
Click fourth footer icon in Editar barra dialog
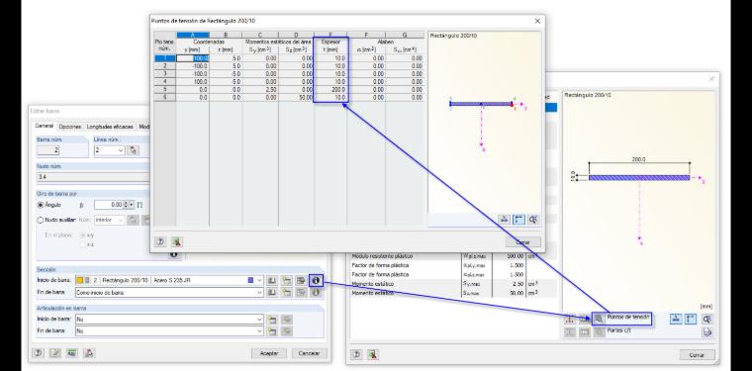click(x=89, y=354)
